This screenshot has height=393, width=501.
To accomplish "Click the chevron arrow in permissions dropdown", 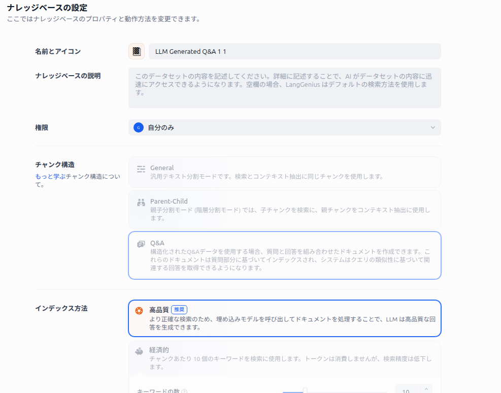I will click(432, 127).
